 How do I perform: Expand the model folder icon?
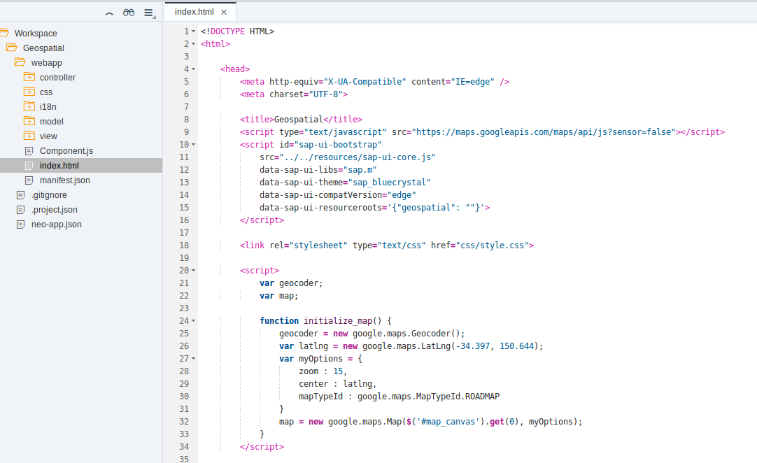pos(29,121)
